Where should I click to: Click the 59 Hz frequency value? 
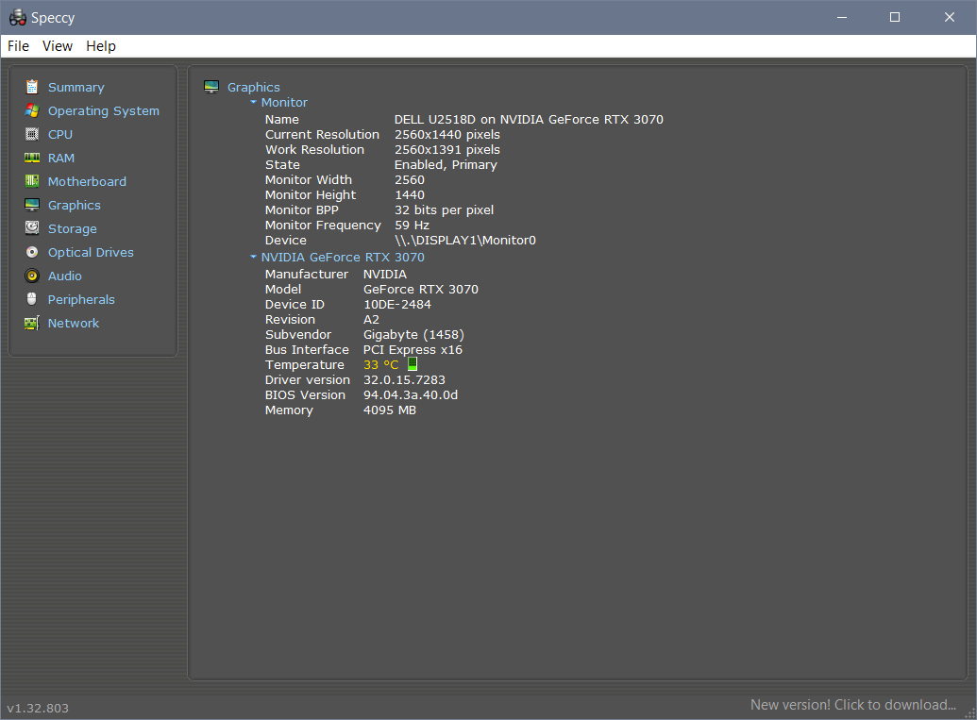click(x=412, y=225)
